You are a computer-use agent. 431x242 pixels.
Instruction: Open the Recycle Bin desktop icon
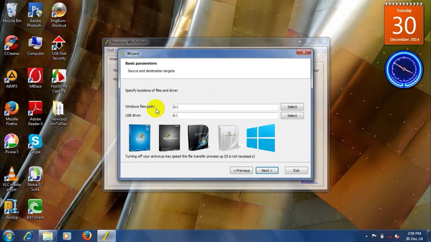[12, 12]
